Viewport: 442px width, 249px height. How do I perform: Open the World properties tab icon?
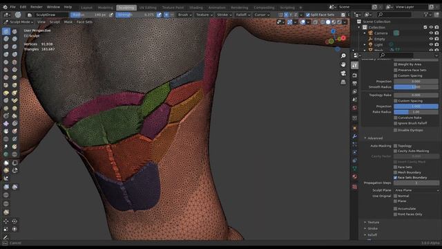point(355,108)
